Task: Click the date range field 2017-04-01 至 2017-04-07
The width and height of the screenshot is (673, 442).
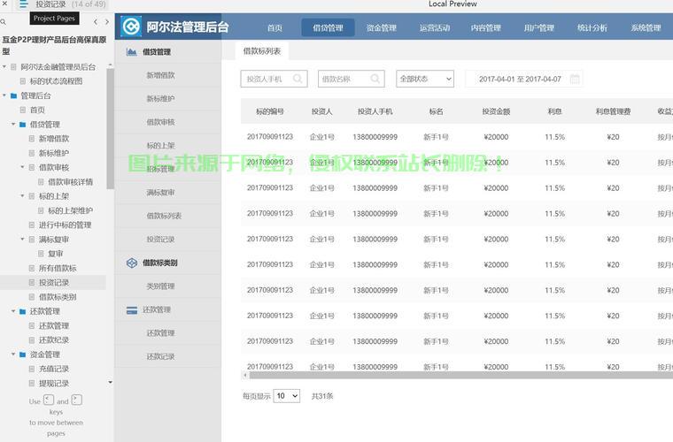Action: pos(523,79)
